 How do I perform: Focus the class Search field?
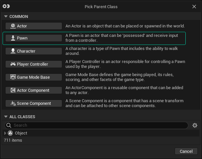coord(98,125)
